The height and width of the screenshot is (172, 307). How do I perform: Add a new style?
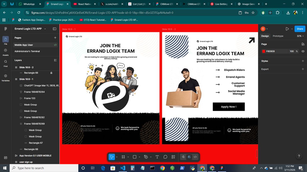pos(303,61)
